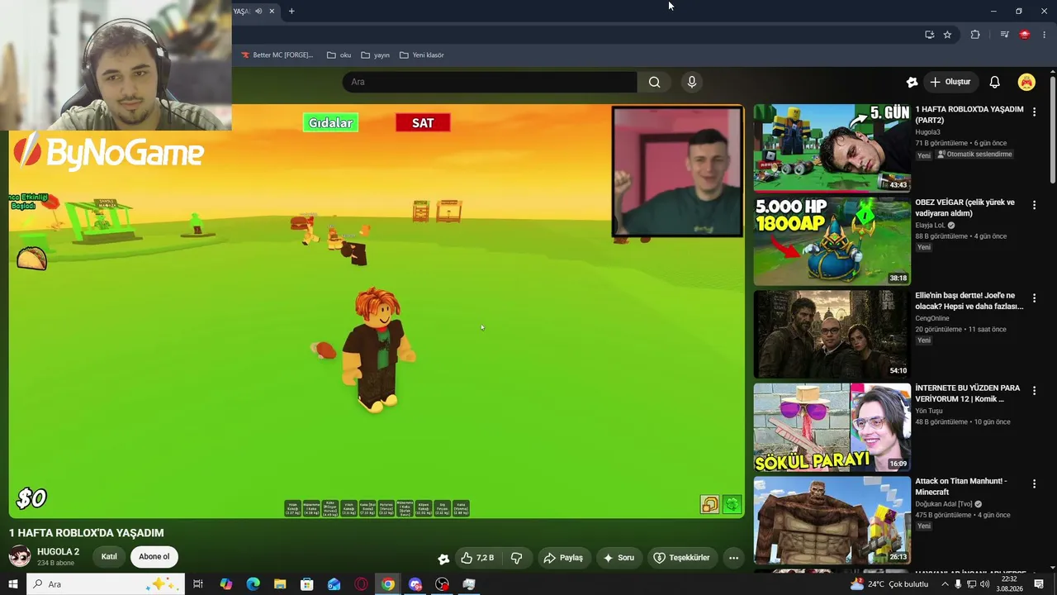Open the Windows Start menu
Viewport: 1057px width, 595px height.
click(12, 584)
